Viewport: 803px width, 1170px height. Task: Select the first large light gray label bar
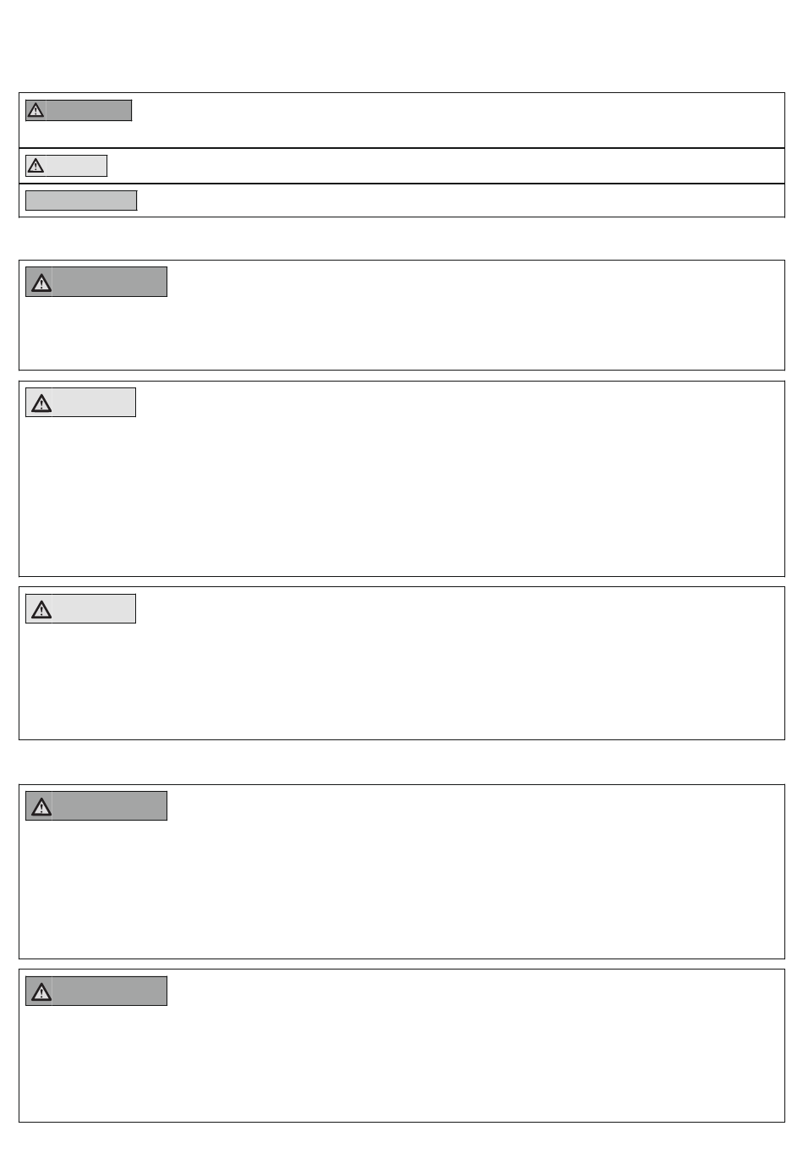80,403
